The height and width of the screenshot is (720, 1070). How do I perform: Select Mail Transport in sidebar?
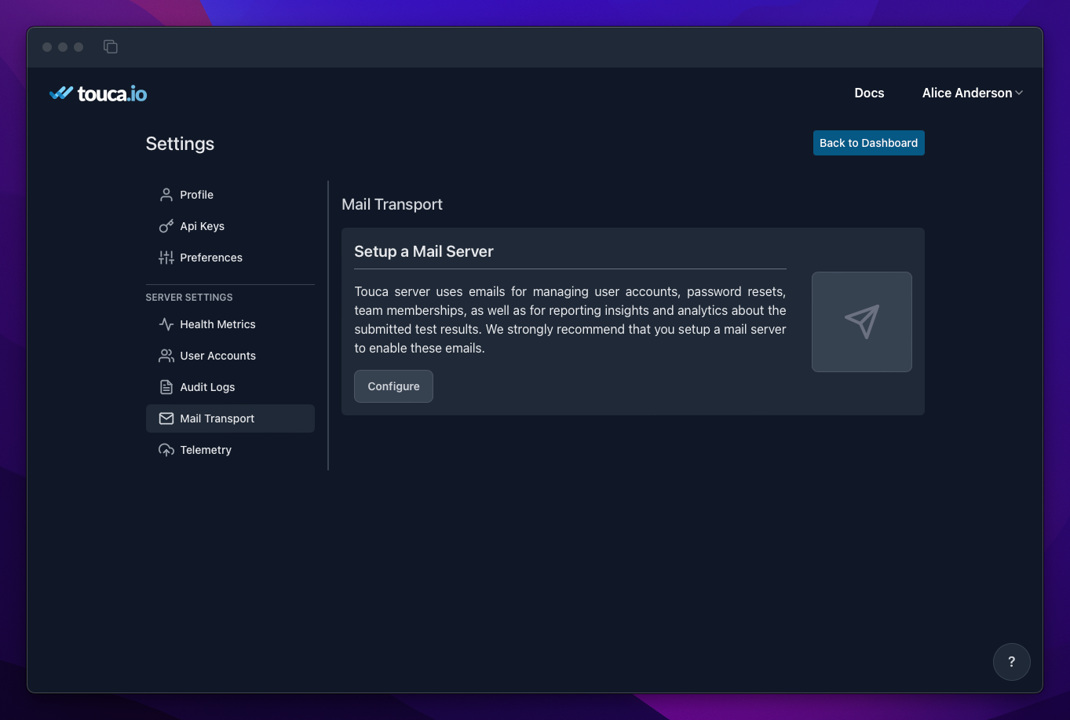coord(230,418)
